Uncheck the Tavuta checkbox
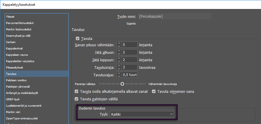The image size is (261, 124). (x=77, y=38)
